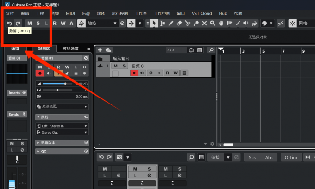Open the 文件 menu

pyautogui.click(x=10, y=13)
